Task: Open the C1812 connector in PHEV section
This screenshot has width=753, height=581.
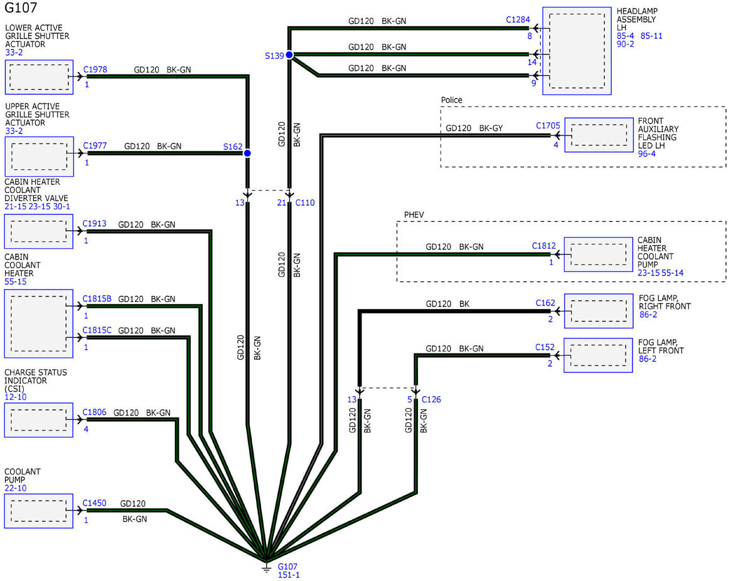Action: 544,246
